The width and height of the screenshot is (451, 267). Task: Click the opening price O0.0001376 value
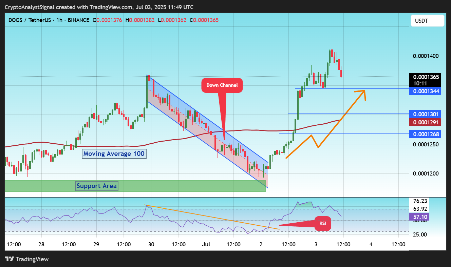[x=107, y=20]
